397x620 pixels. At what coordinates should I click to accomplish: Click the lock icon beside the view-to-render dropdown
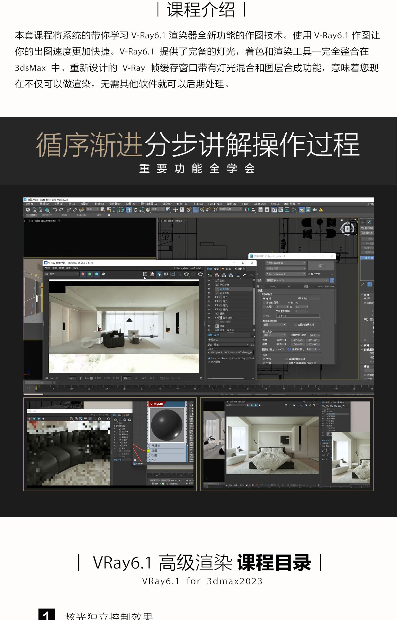coord(332,281)
